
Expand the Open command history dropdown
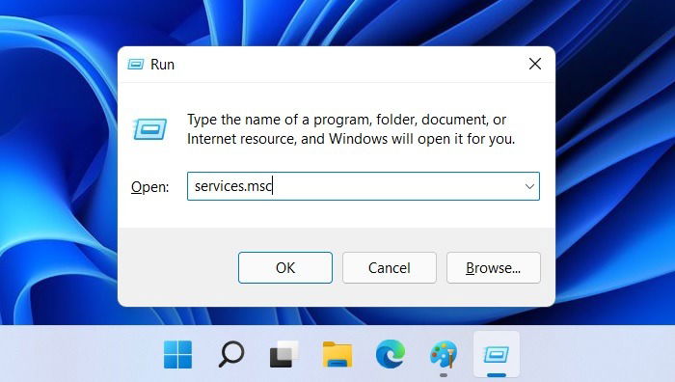click(529, 186)
